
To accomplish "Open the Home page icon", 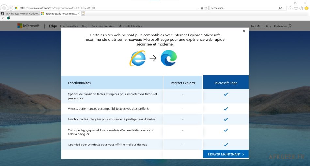I will pyautogui.click(x=290, y=8).
